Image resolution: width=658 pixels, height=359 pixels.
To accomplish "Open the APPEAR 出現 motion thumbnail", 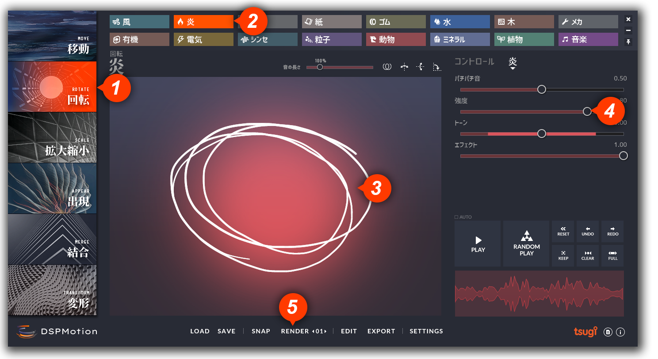I will (52, 188).
